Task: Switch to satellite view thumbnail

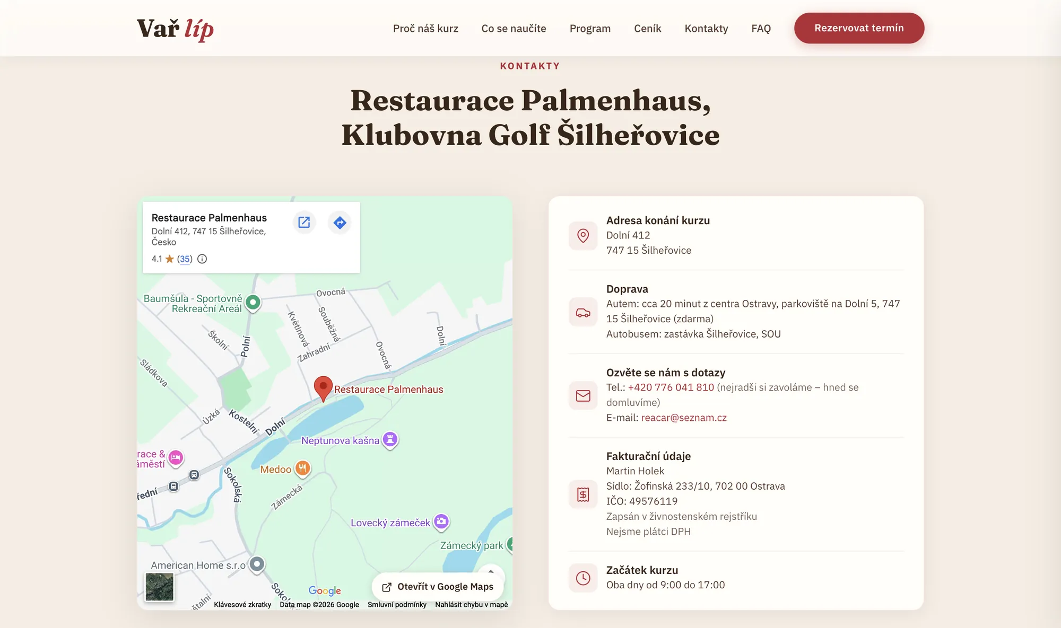Action: [x=159, y=587]
